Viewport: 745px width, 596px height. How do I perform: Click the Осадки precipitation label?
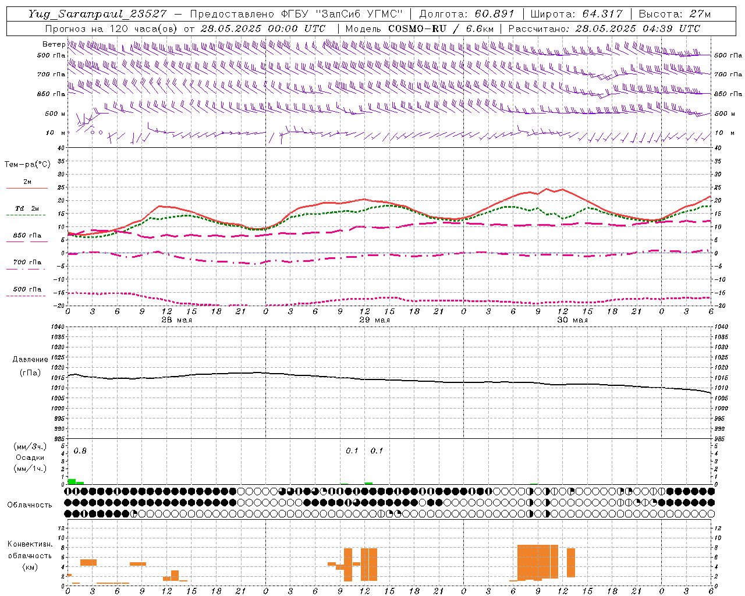(30, 457)
